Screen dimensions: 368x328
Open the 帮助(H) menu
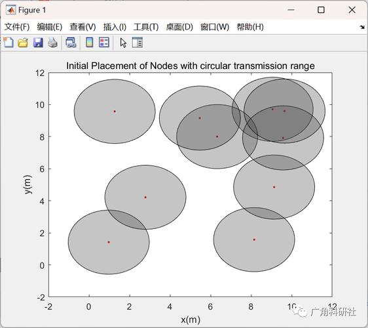coord(250,27)
